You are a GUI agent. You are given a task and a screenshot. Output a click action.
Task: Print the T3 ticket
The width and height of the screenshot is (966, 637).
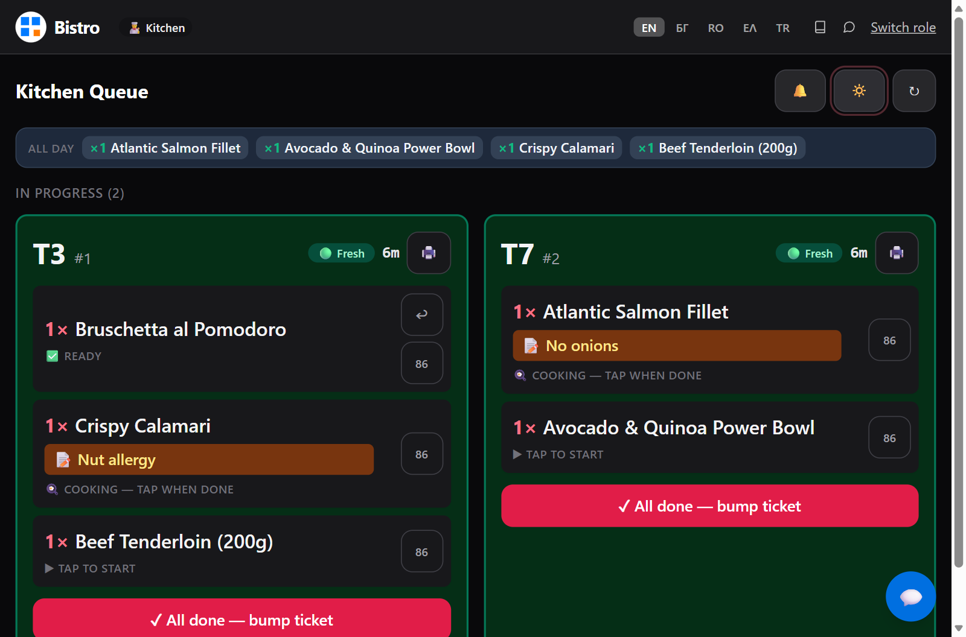(429, 253)
